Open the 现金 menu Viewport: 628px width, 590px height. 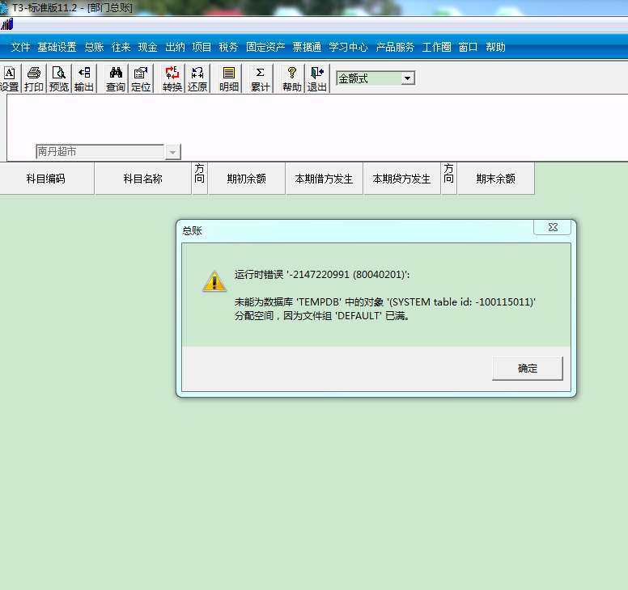(x=148, y=47)
